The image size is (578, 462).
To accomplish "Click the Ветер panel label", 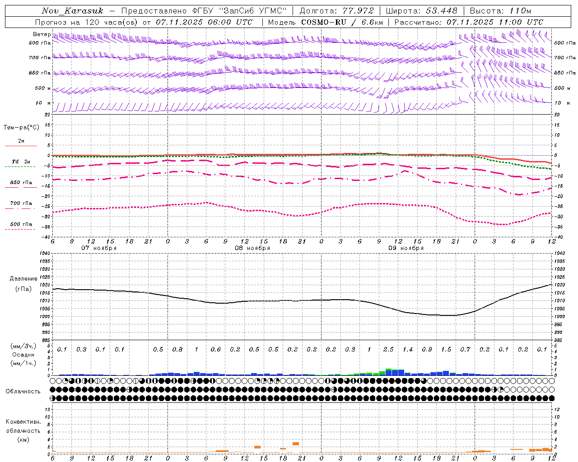I will coord(42,34).
